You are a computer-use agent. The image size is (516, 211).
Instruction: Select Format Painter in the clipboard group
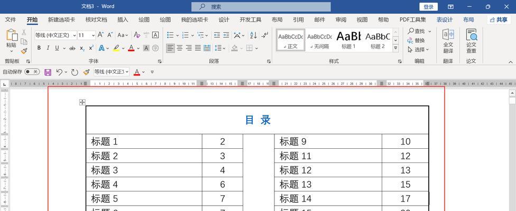(x=24, y=51)
